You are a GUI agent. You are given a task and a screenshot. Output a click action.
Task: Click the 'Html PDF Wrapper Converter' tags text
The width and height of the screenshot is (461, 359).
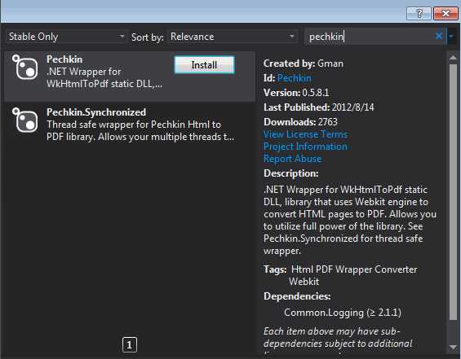click(x=354, y=269)
